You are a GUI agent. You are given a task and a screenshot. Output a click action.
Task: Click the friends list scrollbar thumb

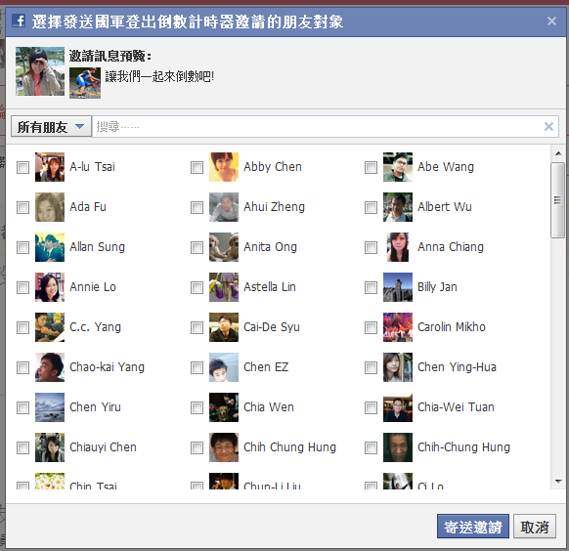click(557, 200)
